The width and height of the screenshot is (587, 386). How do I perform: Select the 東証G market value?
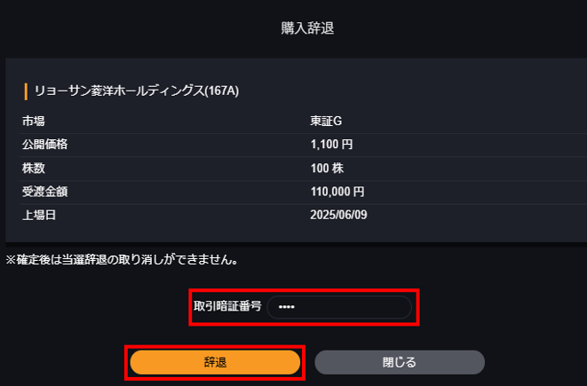(326, 120)
